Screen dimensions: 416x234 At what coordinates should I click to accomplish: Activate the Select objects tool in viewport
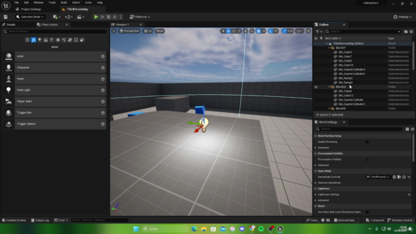[223, 31]
